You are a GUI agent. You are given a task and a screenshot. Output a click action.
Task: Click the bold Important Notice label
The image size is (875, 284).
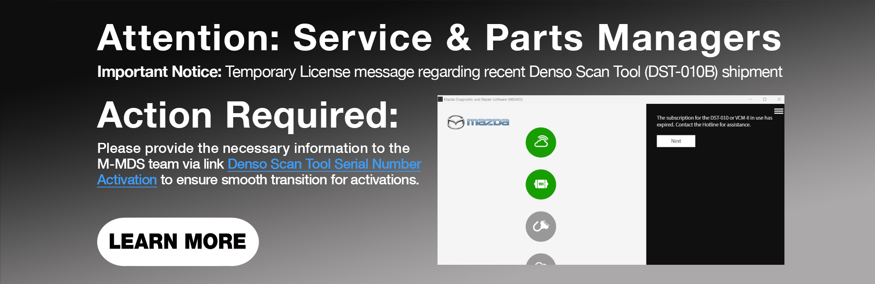[x=159, y=72]
